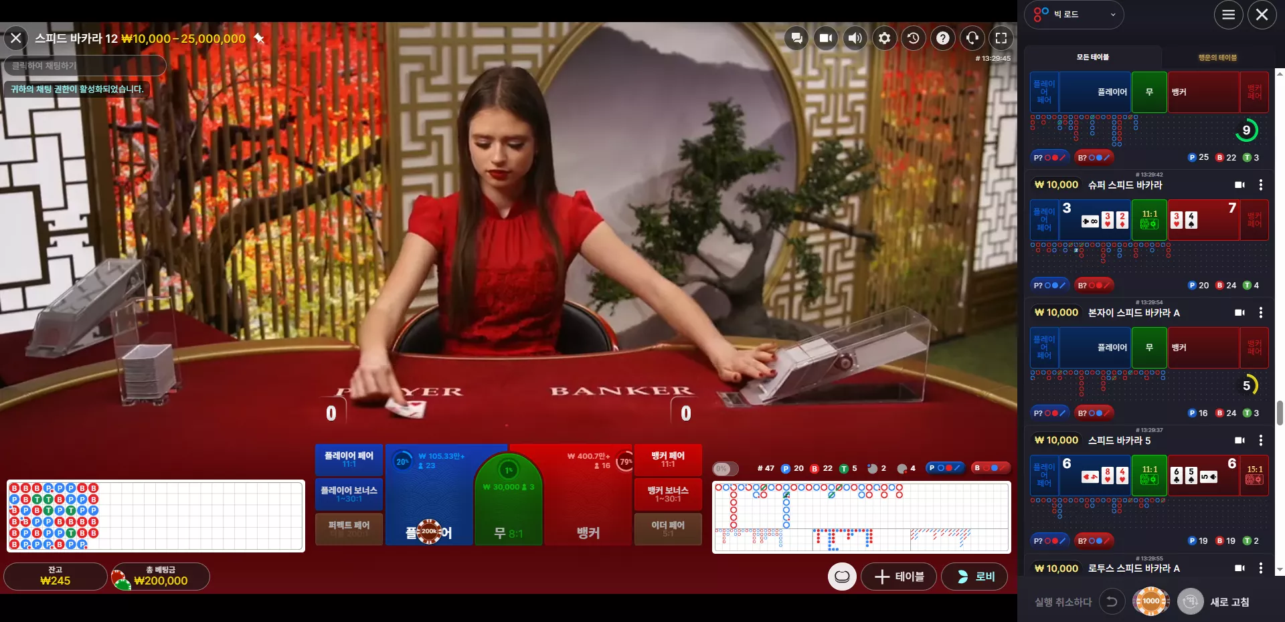
Task: Place a bet on 뱅커 보너스
Action: click(668, 494)
